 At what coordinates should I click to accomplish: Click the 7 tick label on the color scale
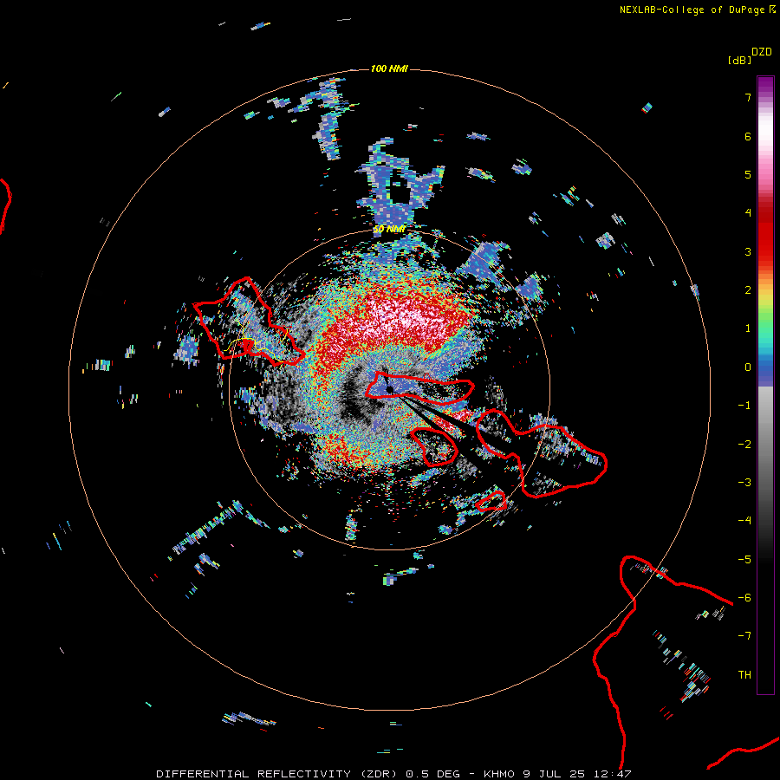[748, 97]
